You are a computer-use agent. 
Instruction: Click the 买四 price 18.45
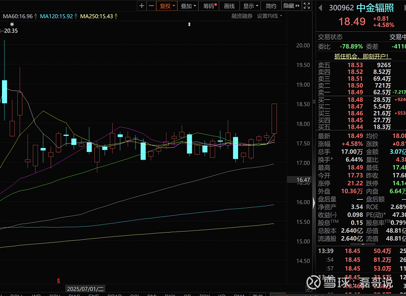point(355,120)
